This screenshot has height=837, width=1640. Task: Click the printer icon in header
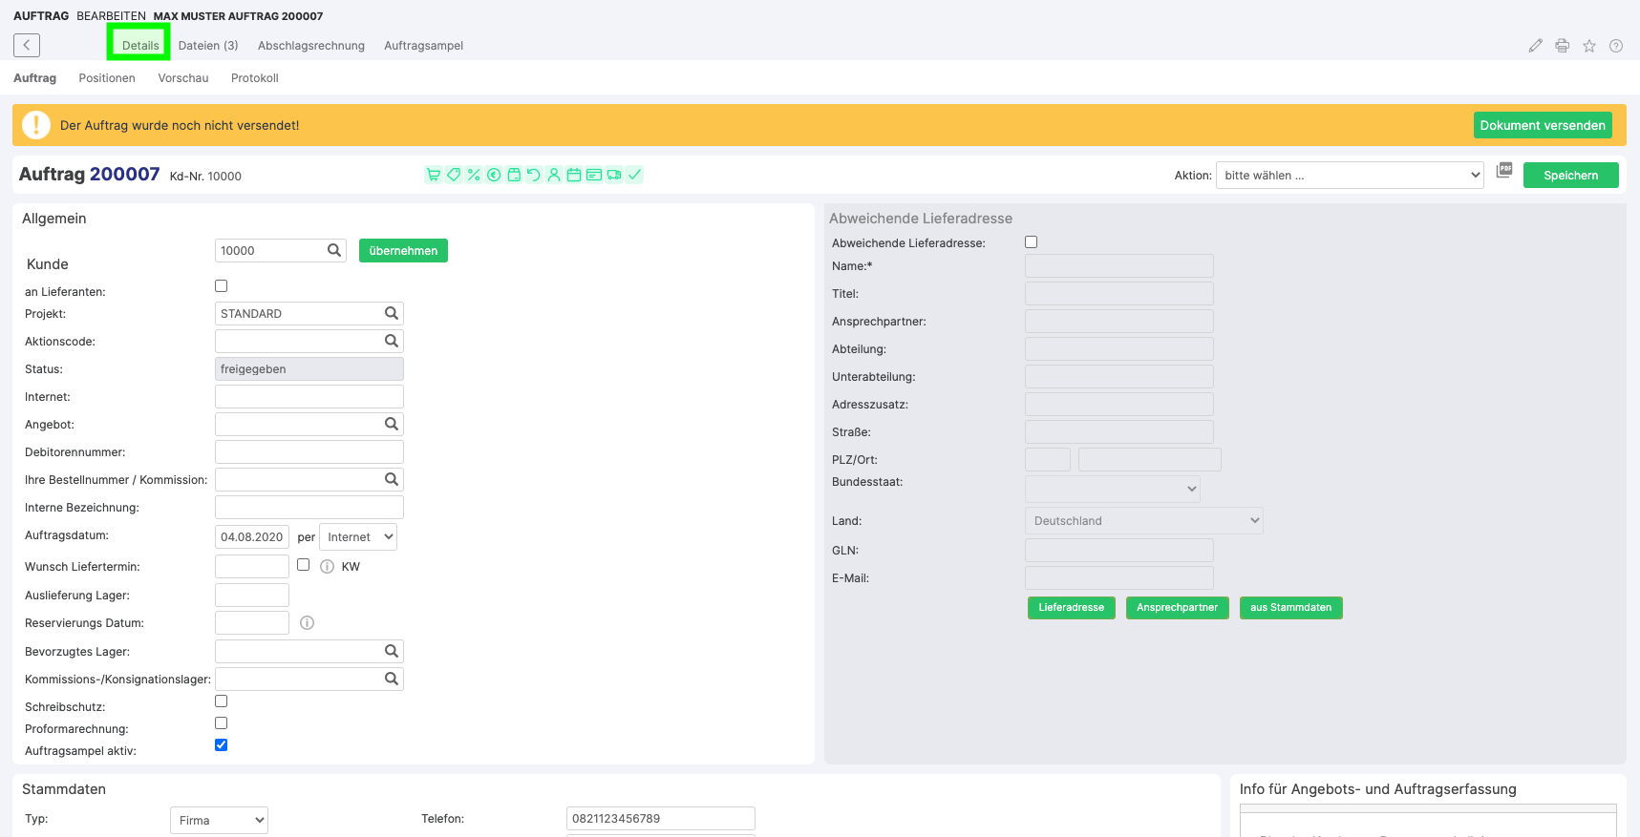click(1563, 46)
